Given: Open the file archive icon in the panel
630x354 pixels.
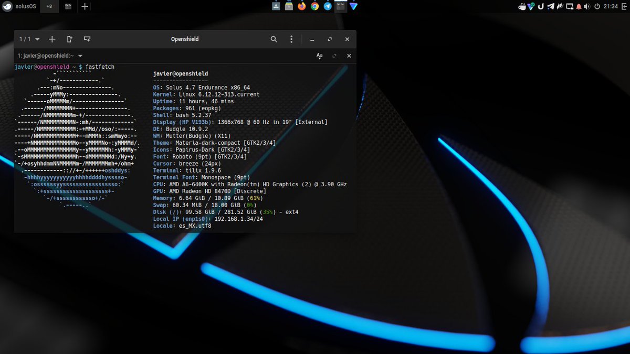Looking at the screenshot, I should pyautogui.click(x=289, y=6).
